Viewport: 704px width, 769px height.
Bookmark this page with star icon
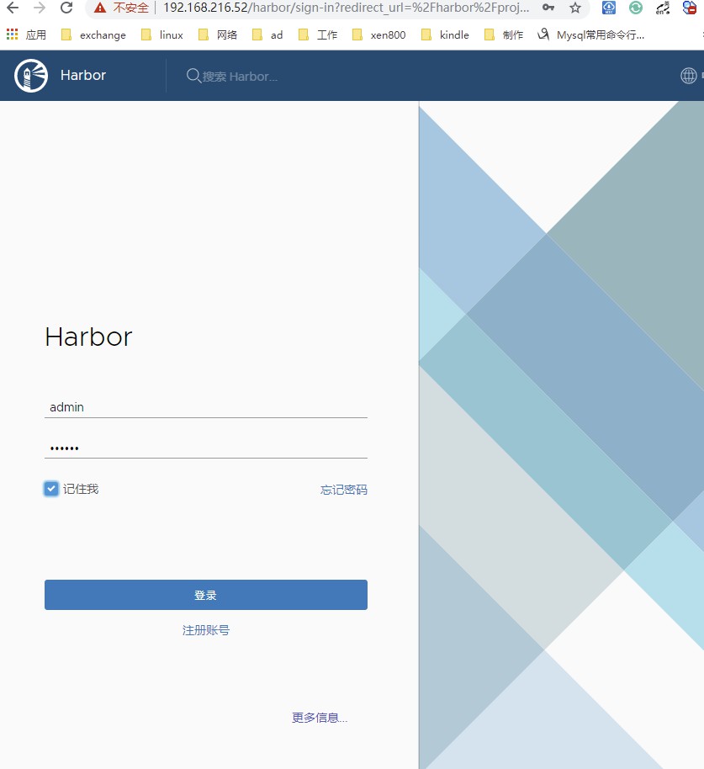(575, 8)
